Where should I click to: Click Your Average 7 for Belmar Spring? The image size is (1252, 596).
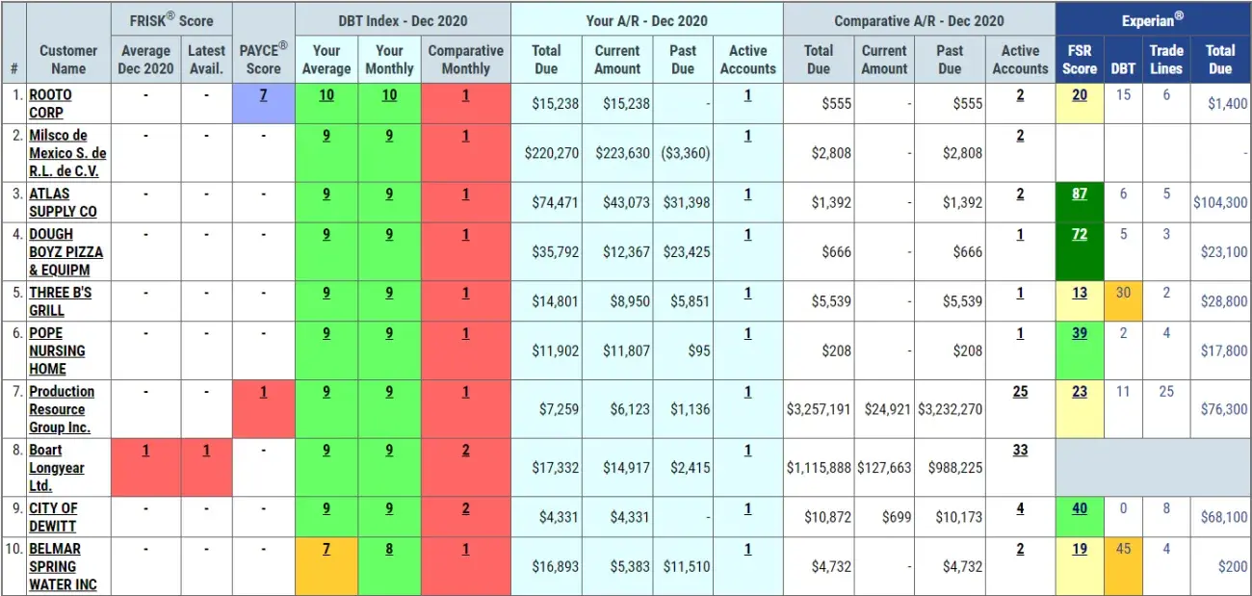pos(326,549)
